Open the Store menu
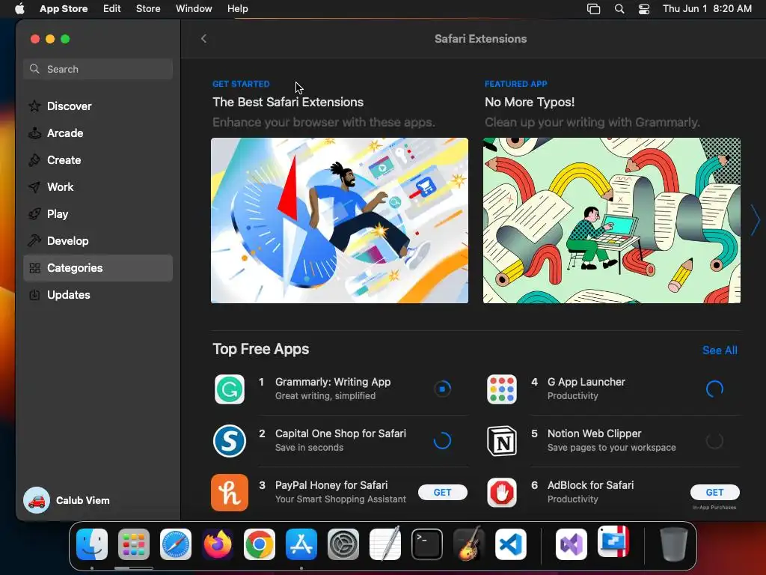 (x=148, y=9)
